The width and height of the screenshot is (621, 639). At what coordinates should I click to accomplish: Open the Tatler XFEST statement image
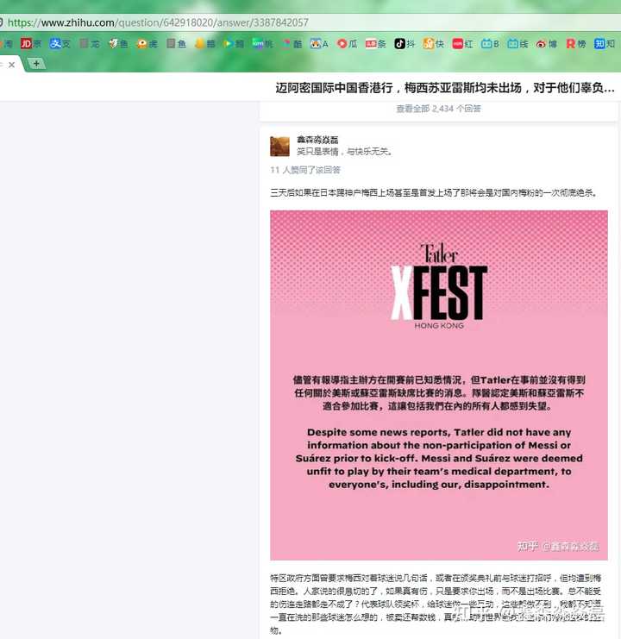[x=439, y=385]
